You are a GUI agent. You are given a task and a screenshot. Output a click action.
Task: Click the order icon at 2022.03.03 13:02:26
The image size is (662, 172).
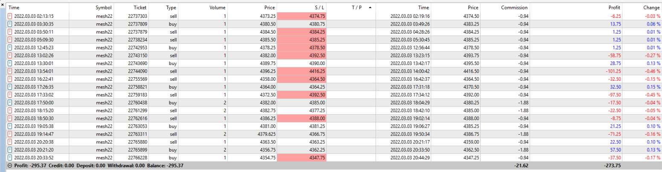(10, 55)
